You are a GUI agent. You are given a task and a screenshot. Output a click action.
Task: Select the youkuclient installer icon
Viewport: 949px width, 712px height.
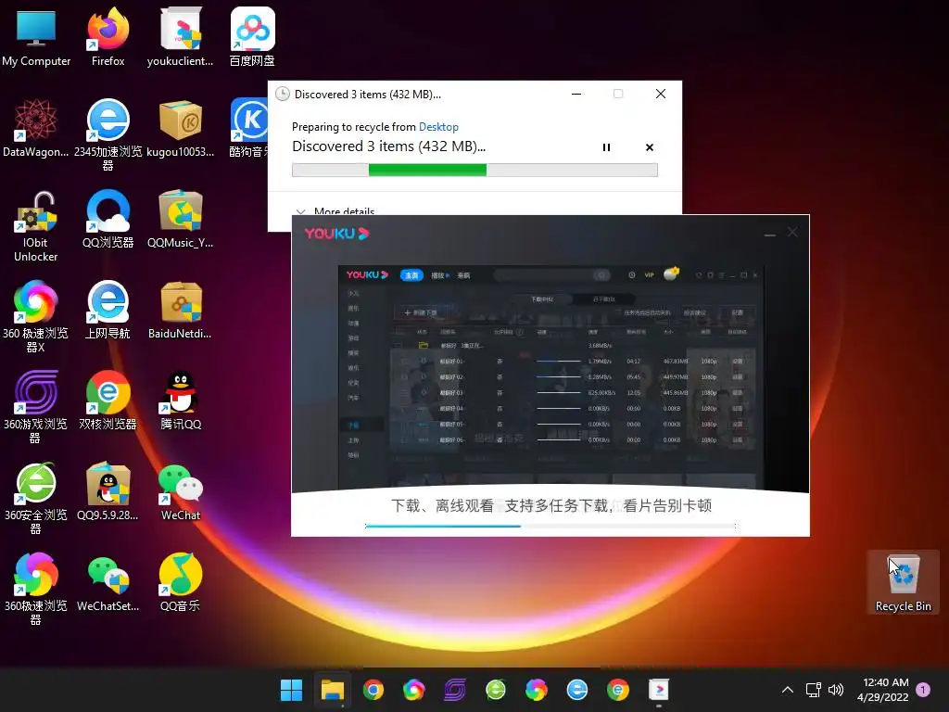point(181,37)
